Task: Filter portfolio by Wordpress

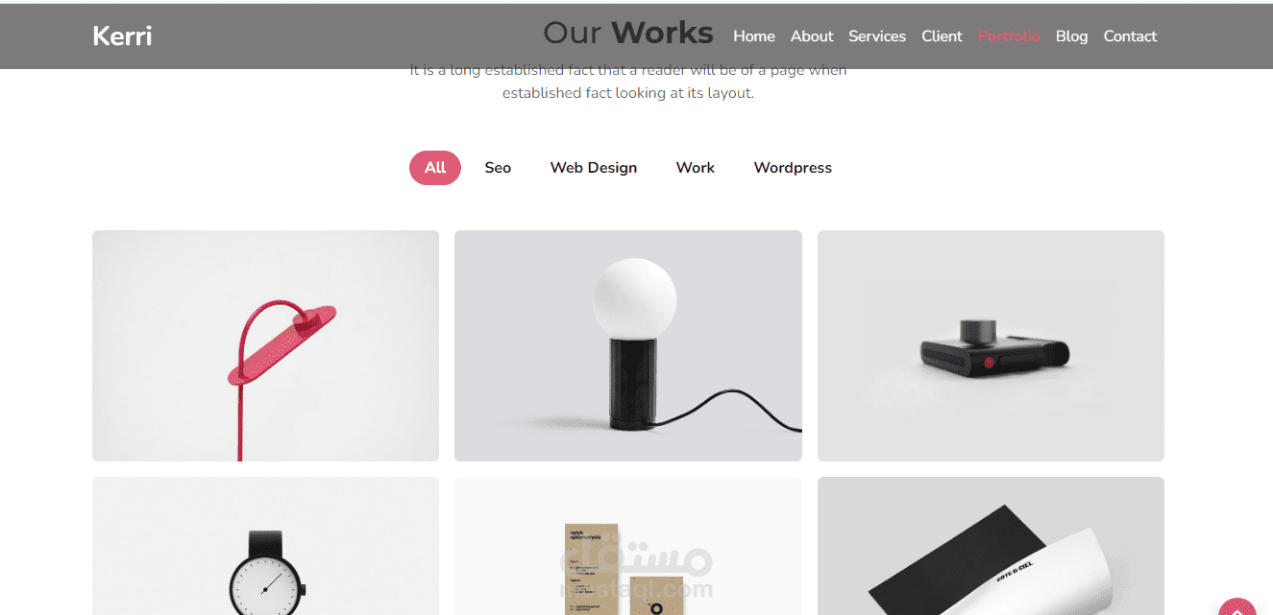Action: point(793,168)
